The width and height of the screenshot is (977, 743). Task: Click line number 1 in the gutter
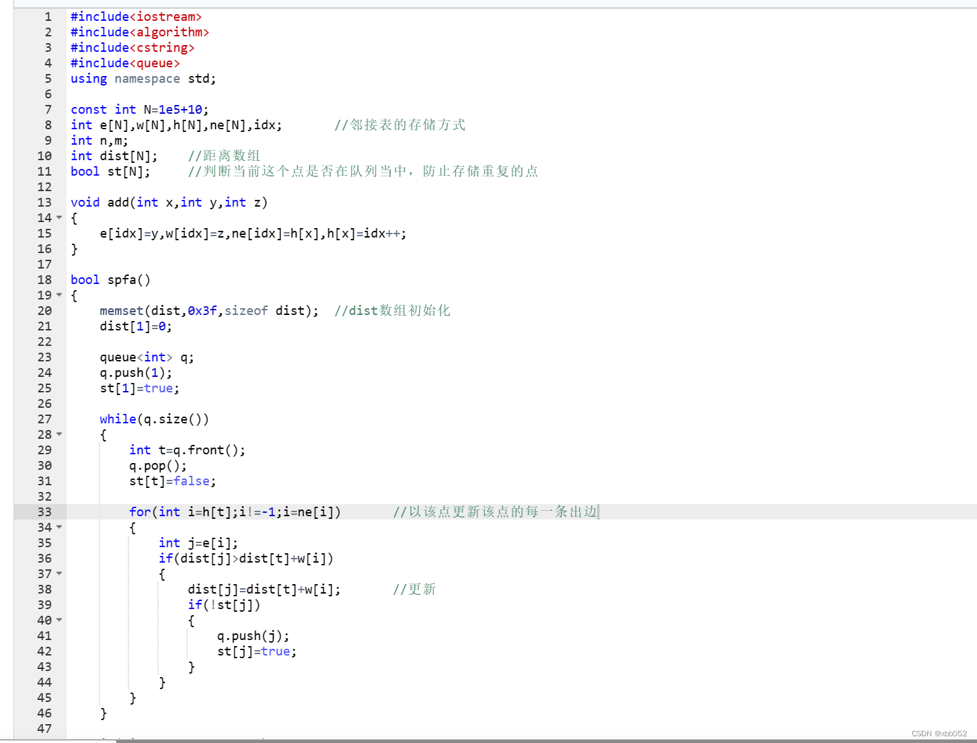click(x=48, y=16)
